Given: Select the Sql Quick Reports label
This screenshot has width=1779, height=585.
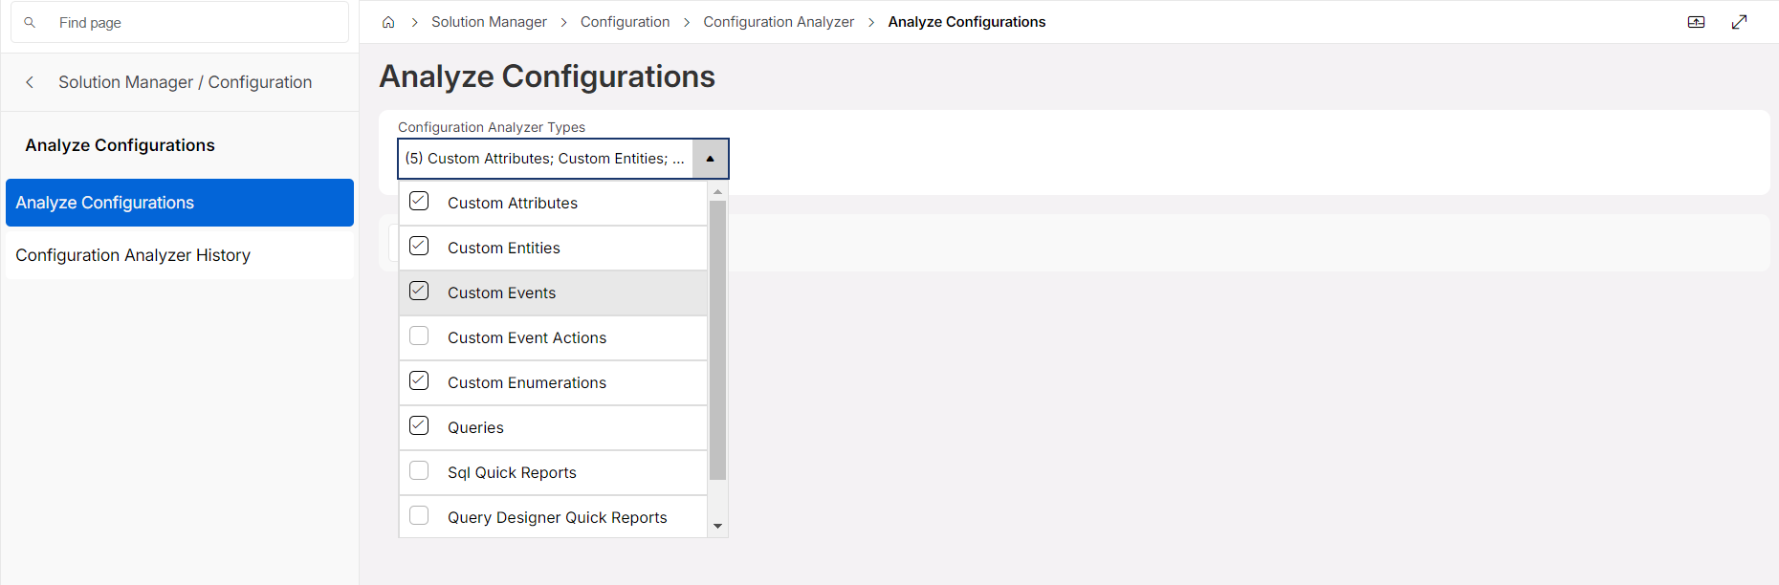Looking at the screenshot, I should click(x=512, y=472).
